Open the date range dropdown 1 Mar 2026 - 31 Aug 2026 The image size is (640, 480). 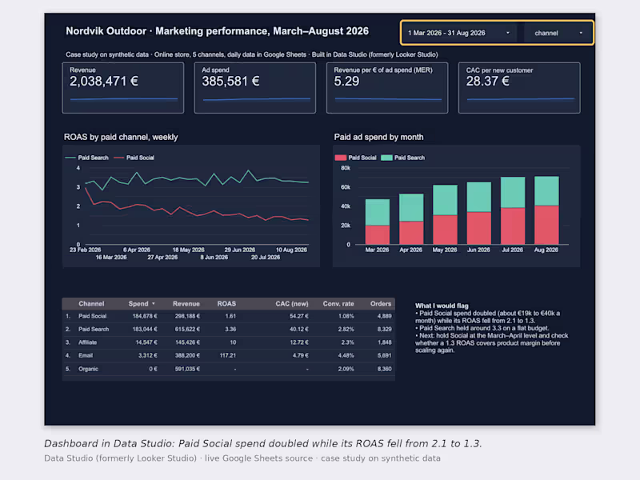click(x=459, y=33)
